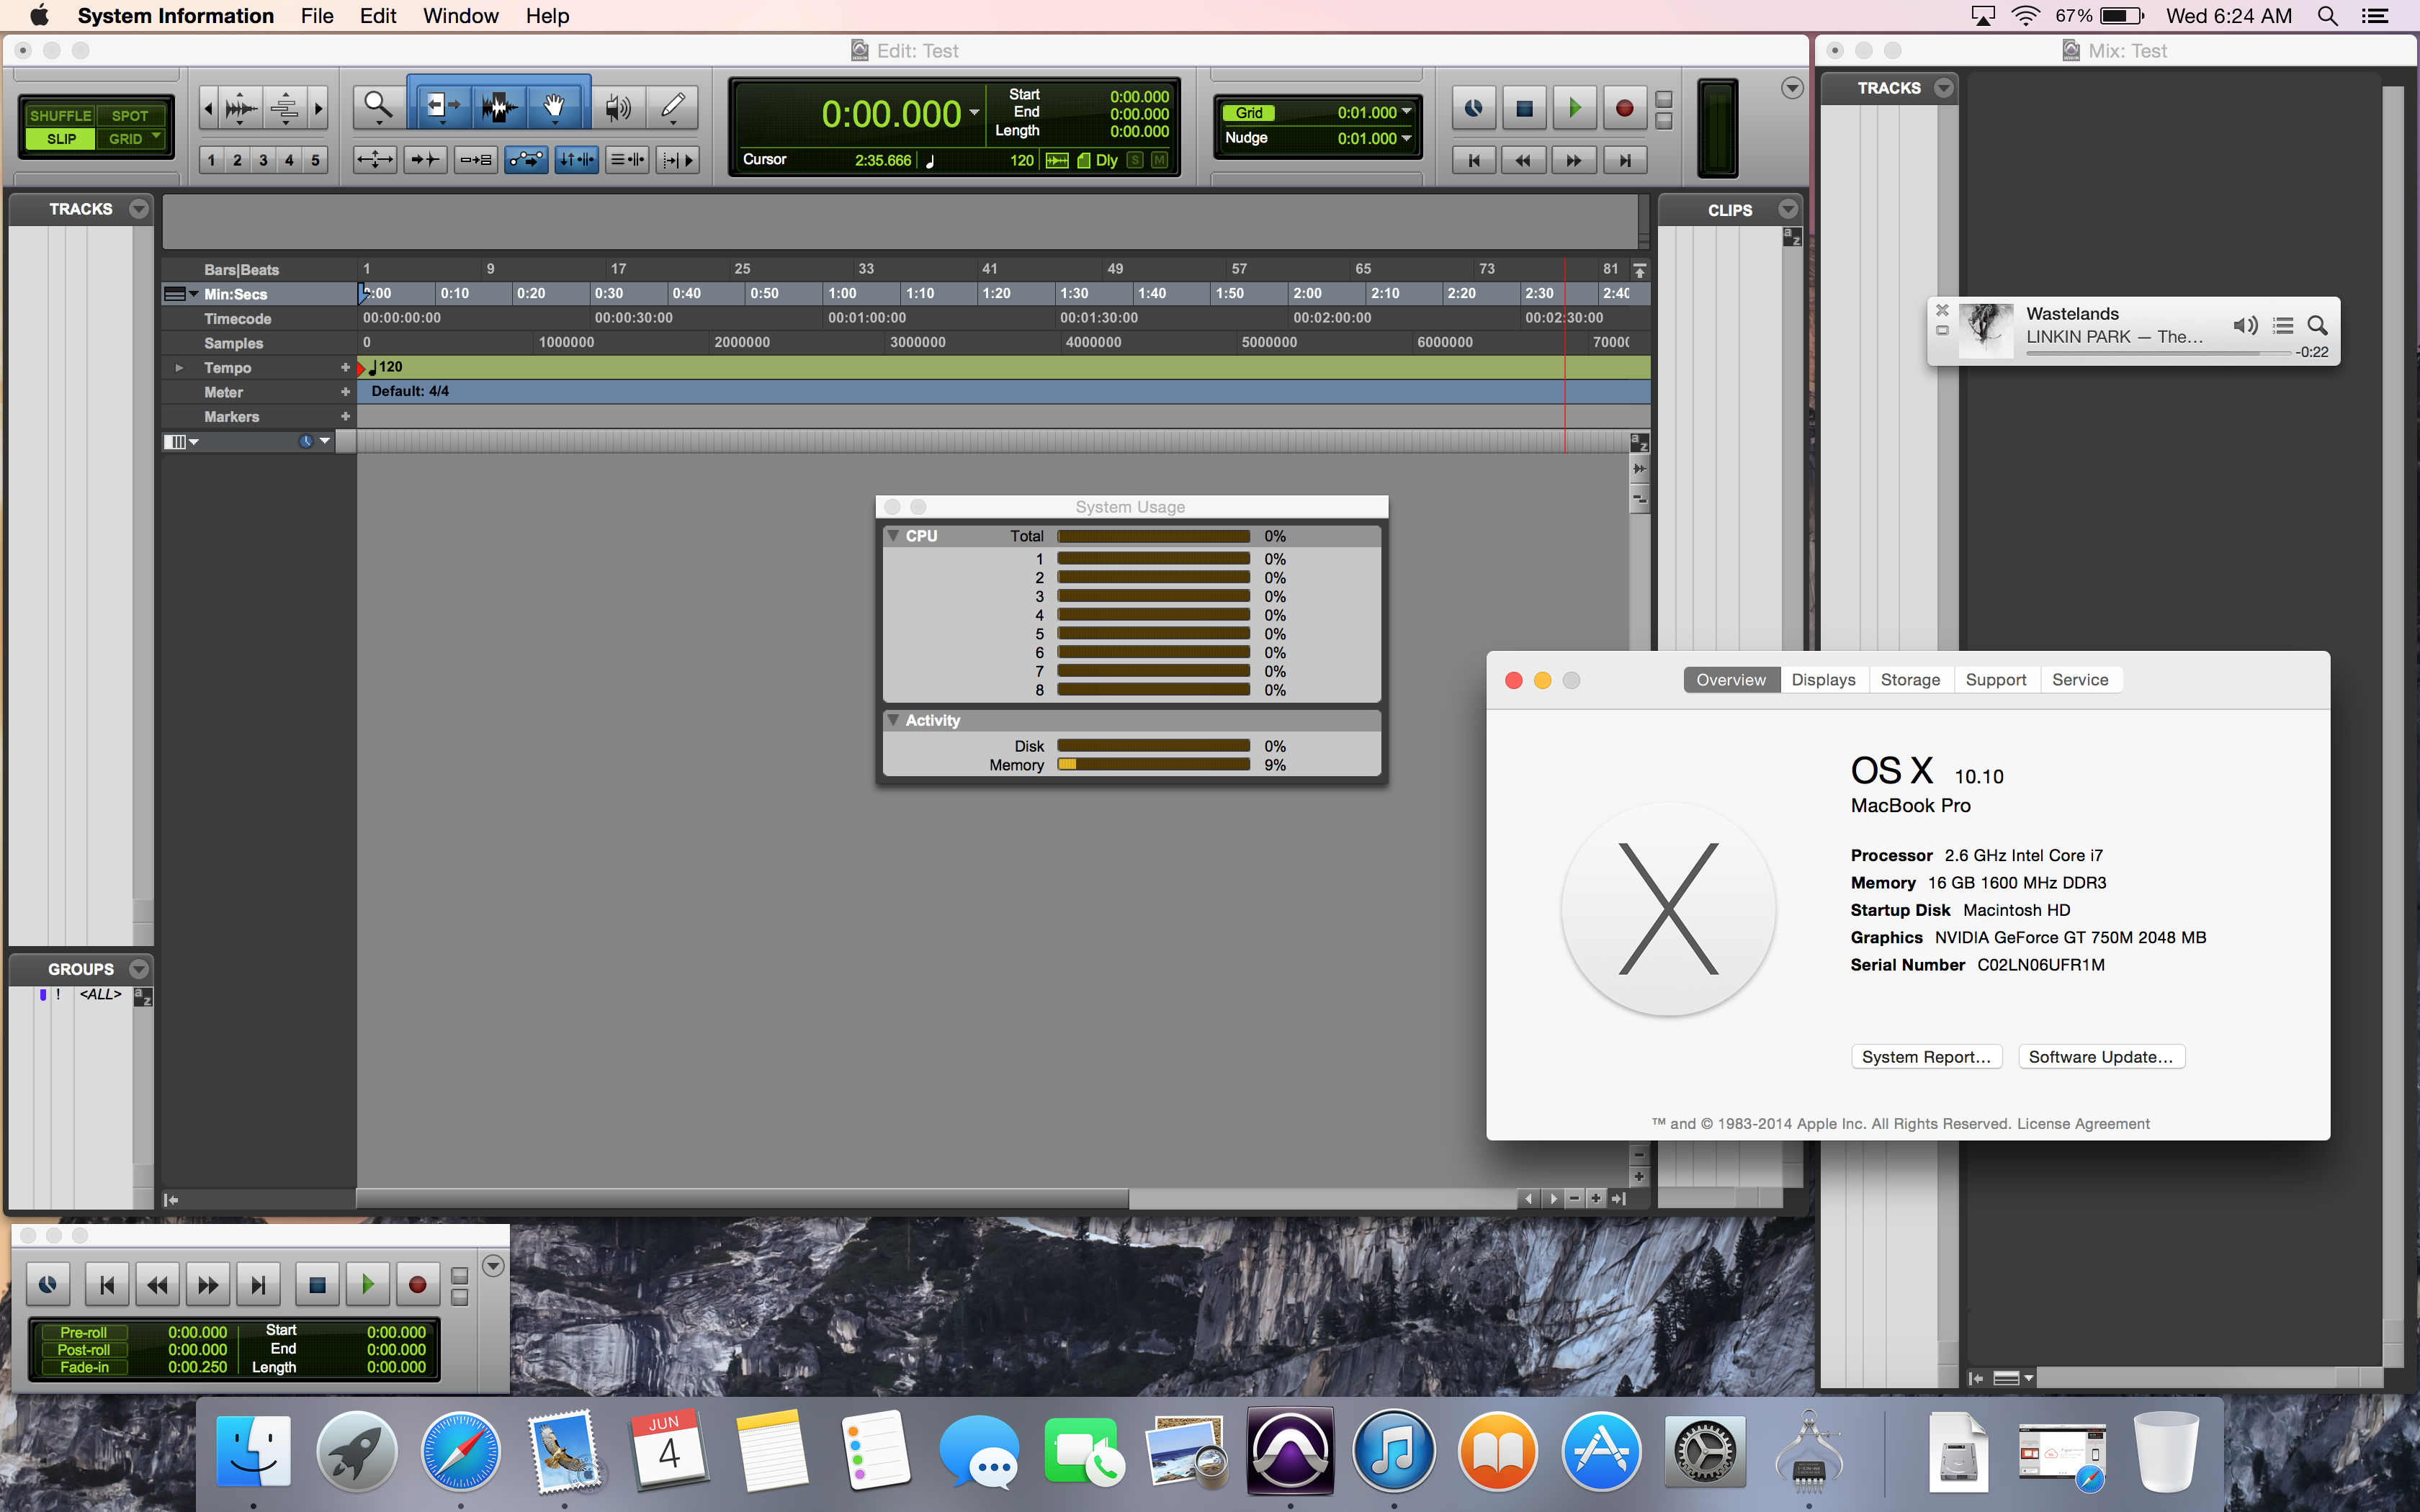Select the Zoomer magnifying glass tool
This screenshot has width=2420, height=1512.
tap(377, 106)
